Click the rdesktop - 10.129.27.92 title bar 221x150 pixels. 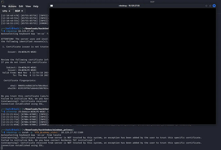tap(129, 6)
